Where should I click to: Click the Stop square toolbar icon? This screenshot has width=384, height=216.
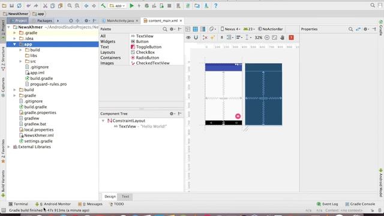pos(169,5)
